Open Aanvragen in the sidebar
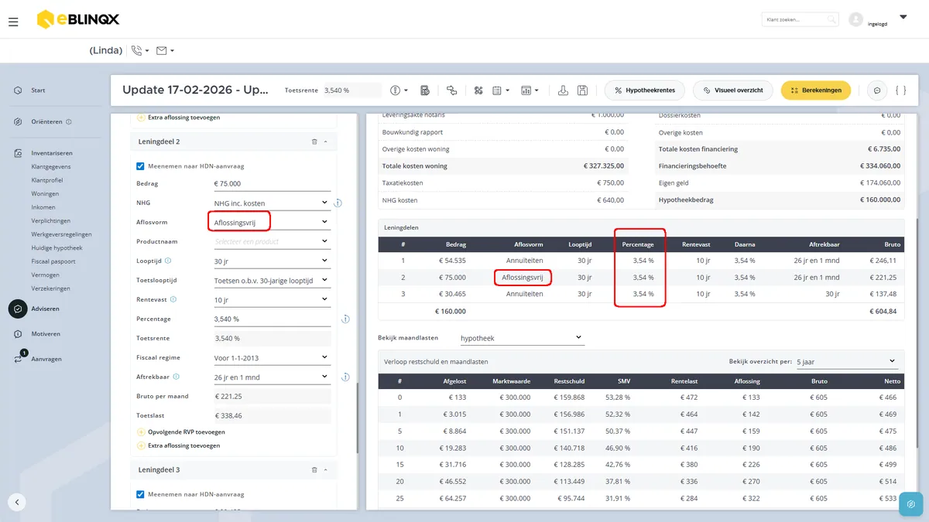This screenshot has width=929, height=522. (46, 359)
